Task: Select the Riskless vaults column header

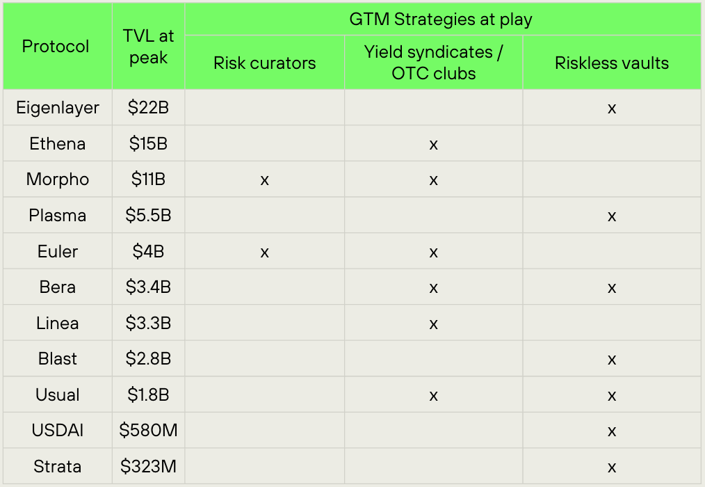Action: pyautogui.click(x=612, y=63)
